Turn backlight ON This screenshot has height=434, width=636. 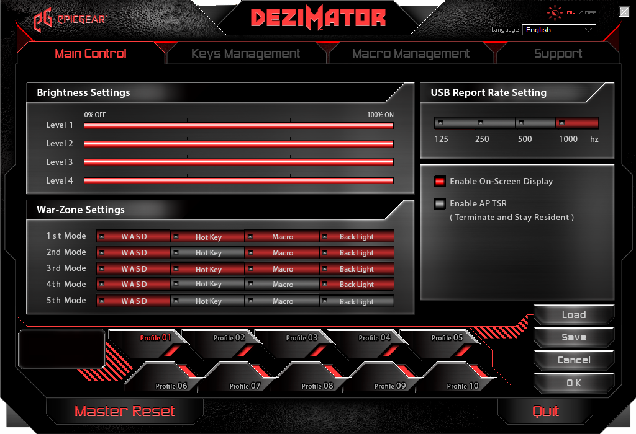[571, 12]
